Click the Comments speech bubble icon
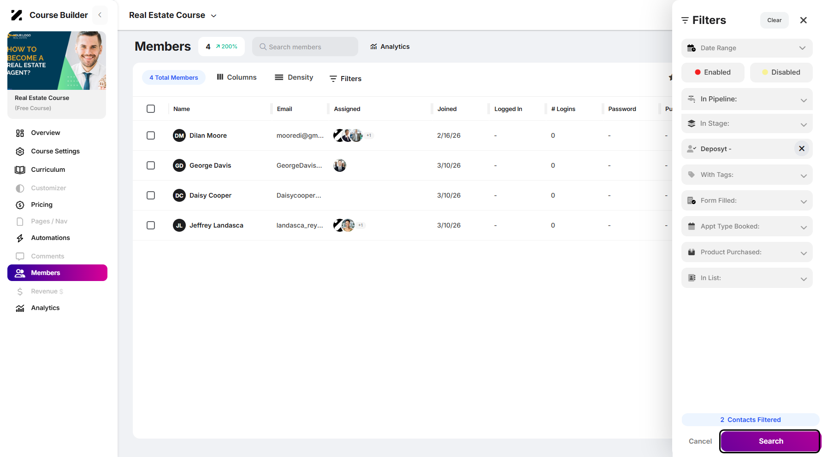The width and height of the screenshot is (822, 457). click(x=20, y=257)
